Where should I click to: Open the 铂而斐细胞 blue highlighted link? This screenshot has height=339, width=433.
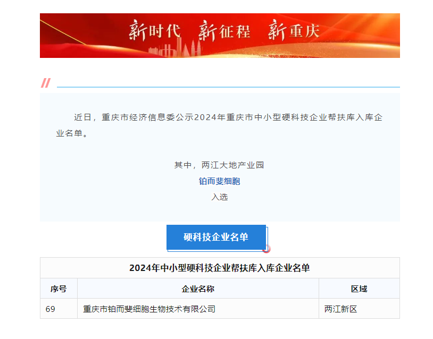click(219, 181)
